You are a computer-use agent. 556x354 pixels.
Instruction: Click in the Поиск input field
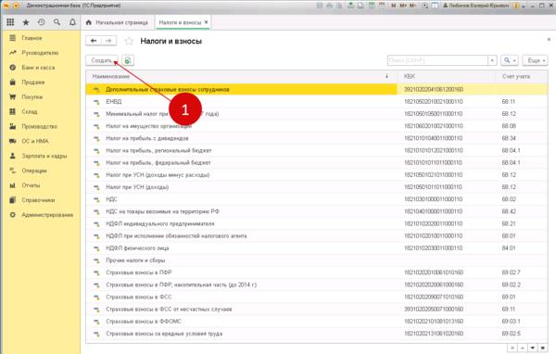coord(437,60)
